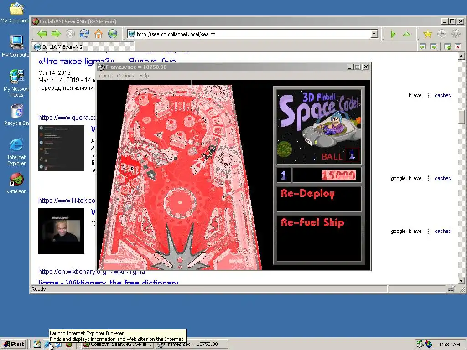
Task: Open bookmarks with the yellow star
Action: click(428, 34)
